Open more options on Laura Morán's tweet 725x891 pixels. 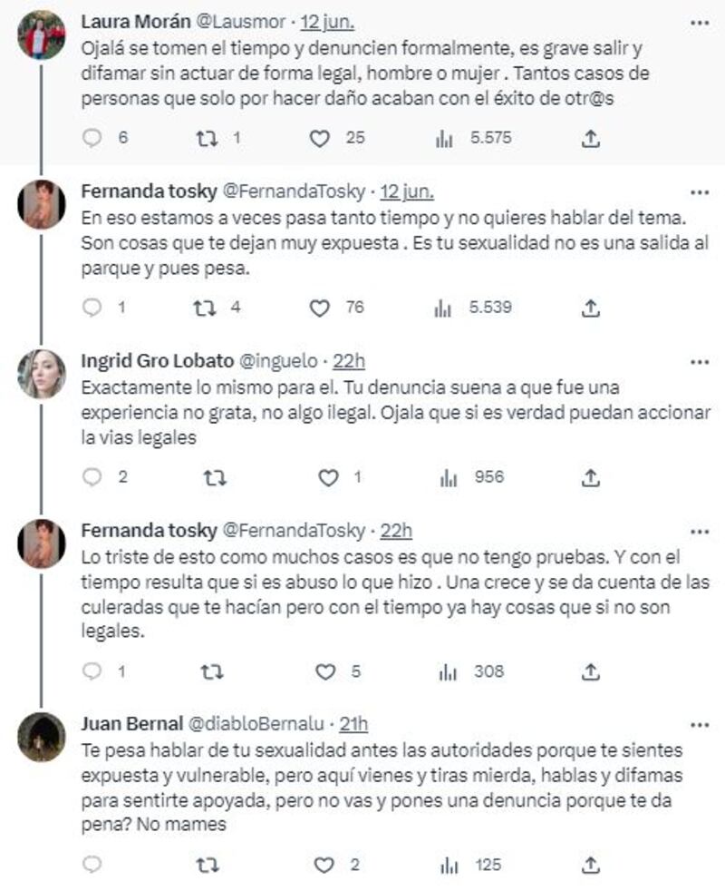point(700,21)
